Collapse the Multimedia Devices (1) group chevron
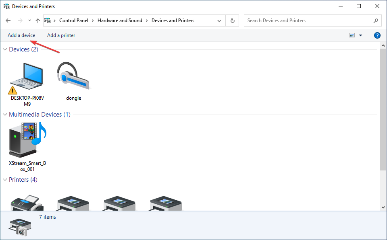Screen dimensions: 387x240 point(5,115)
